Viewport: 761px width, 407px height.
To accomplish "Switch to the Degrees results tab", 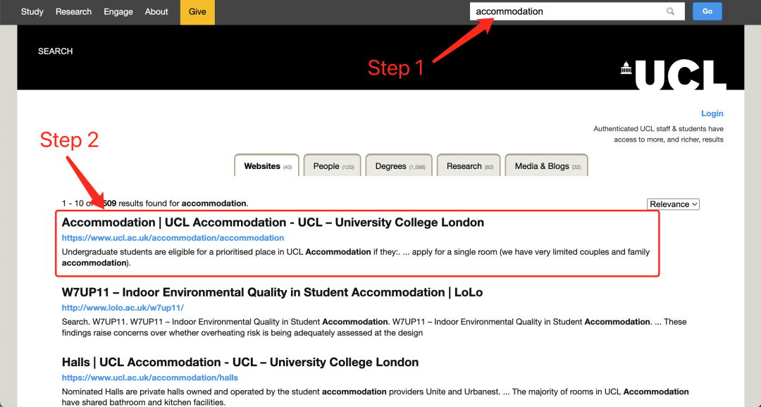I will click(x=400, y=165).
